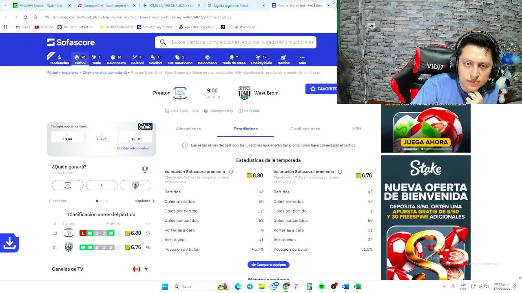Image resolution: width=522 pixels, height=293 pixels.
Task: Click the Preston team crest in header
Action: (180, 93)
